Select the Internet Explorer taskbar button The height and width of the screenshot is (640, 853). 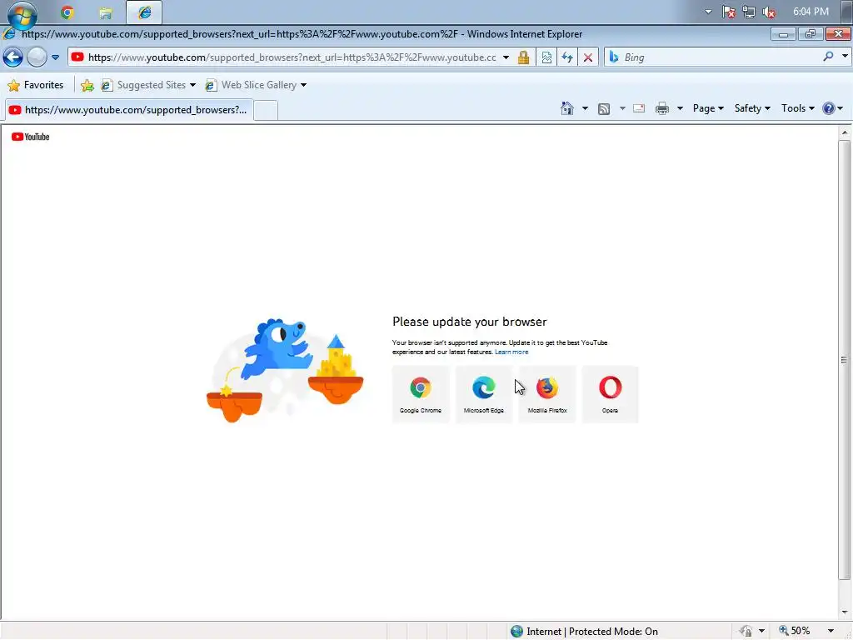click(144, 12)
